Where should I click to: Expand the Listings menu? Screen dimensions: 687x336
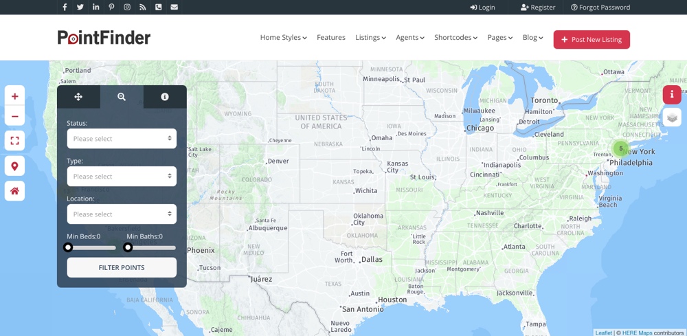[371, 38]
